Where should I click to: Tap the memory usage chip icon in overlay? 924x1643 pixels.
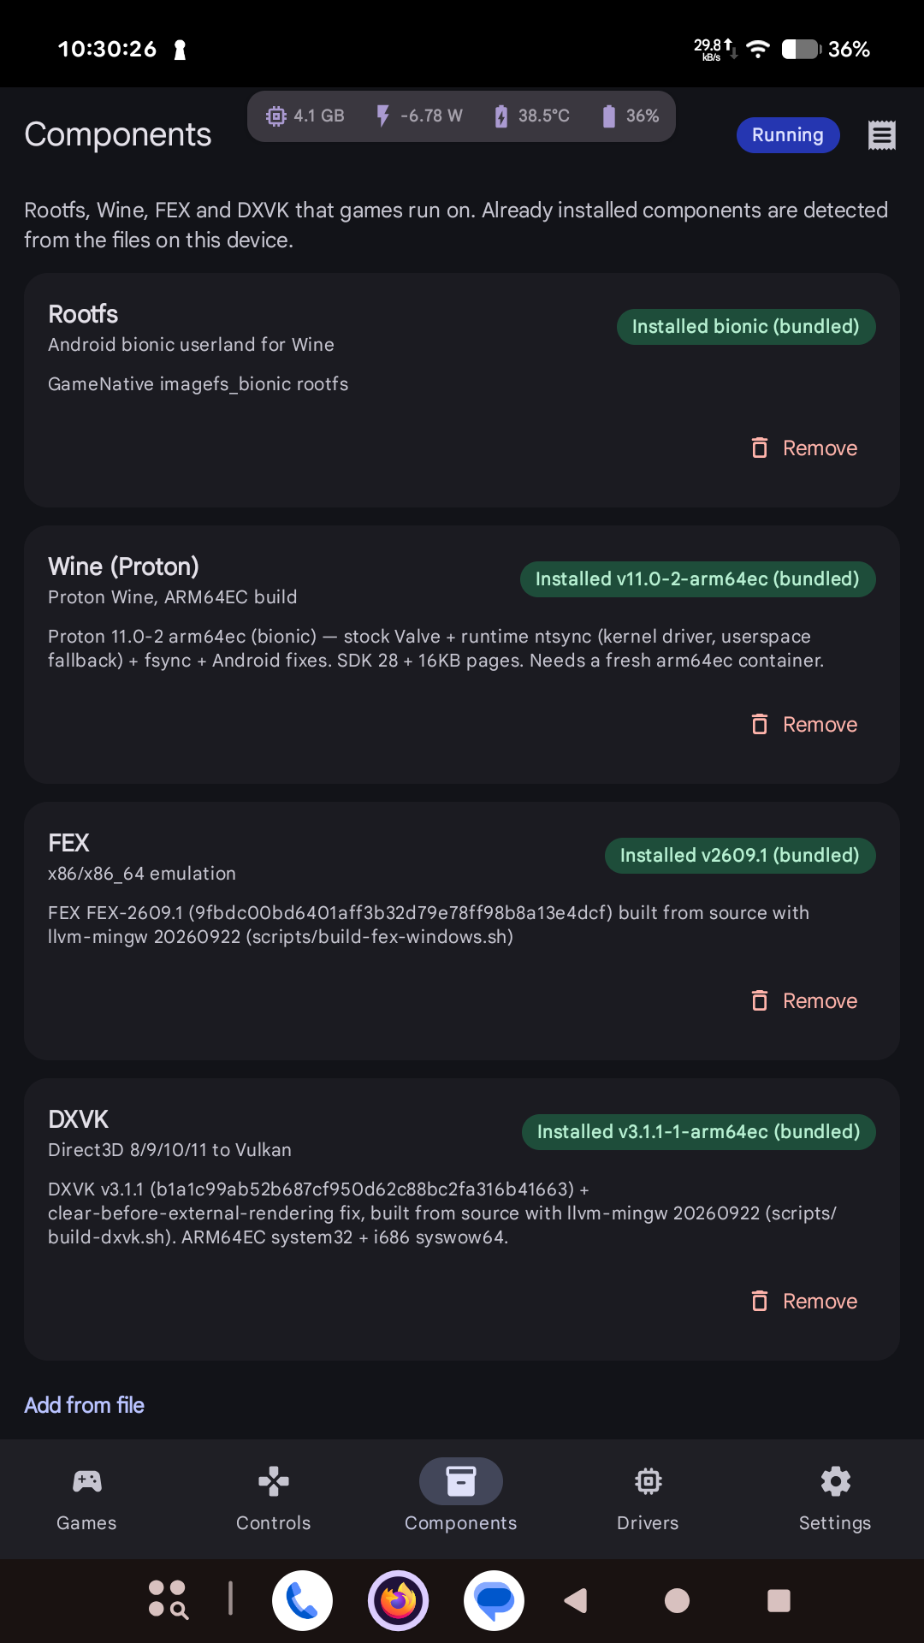[x=276, y=116]
